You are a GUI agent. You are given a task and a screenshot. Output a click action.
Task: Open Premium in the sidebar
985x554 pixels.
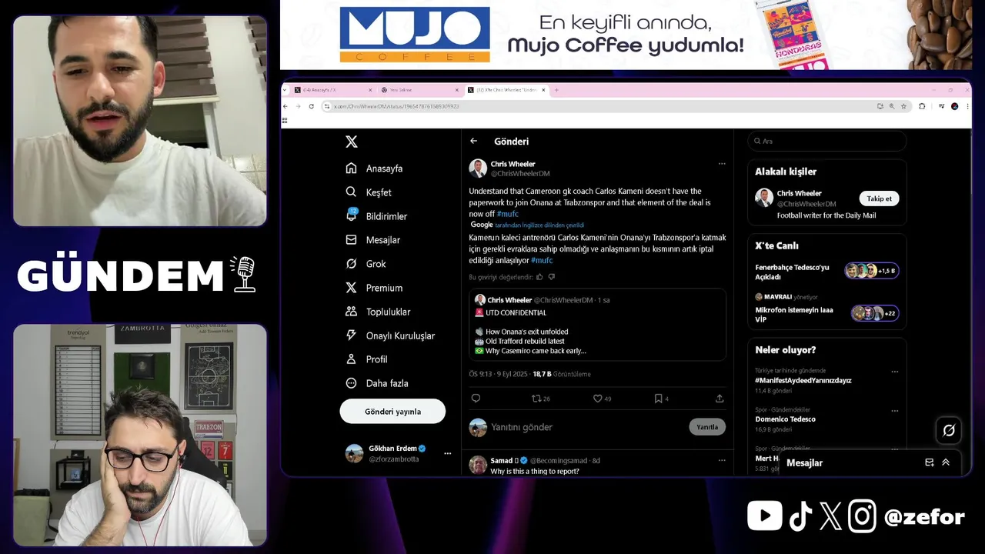[x=374, y=288]
